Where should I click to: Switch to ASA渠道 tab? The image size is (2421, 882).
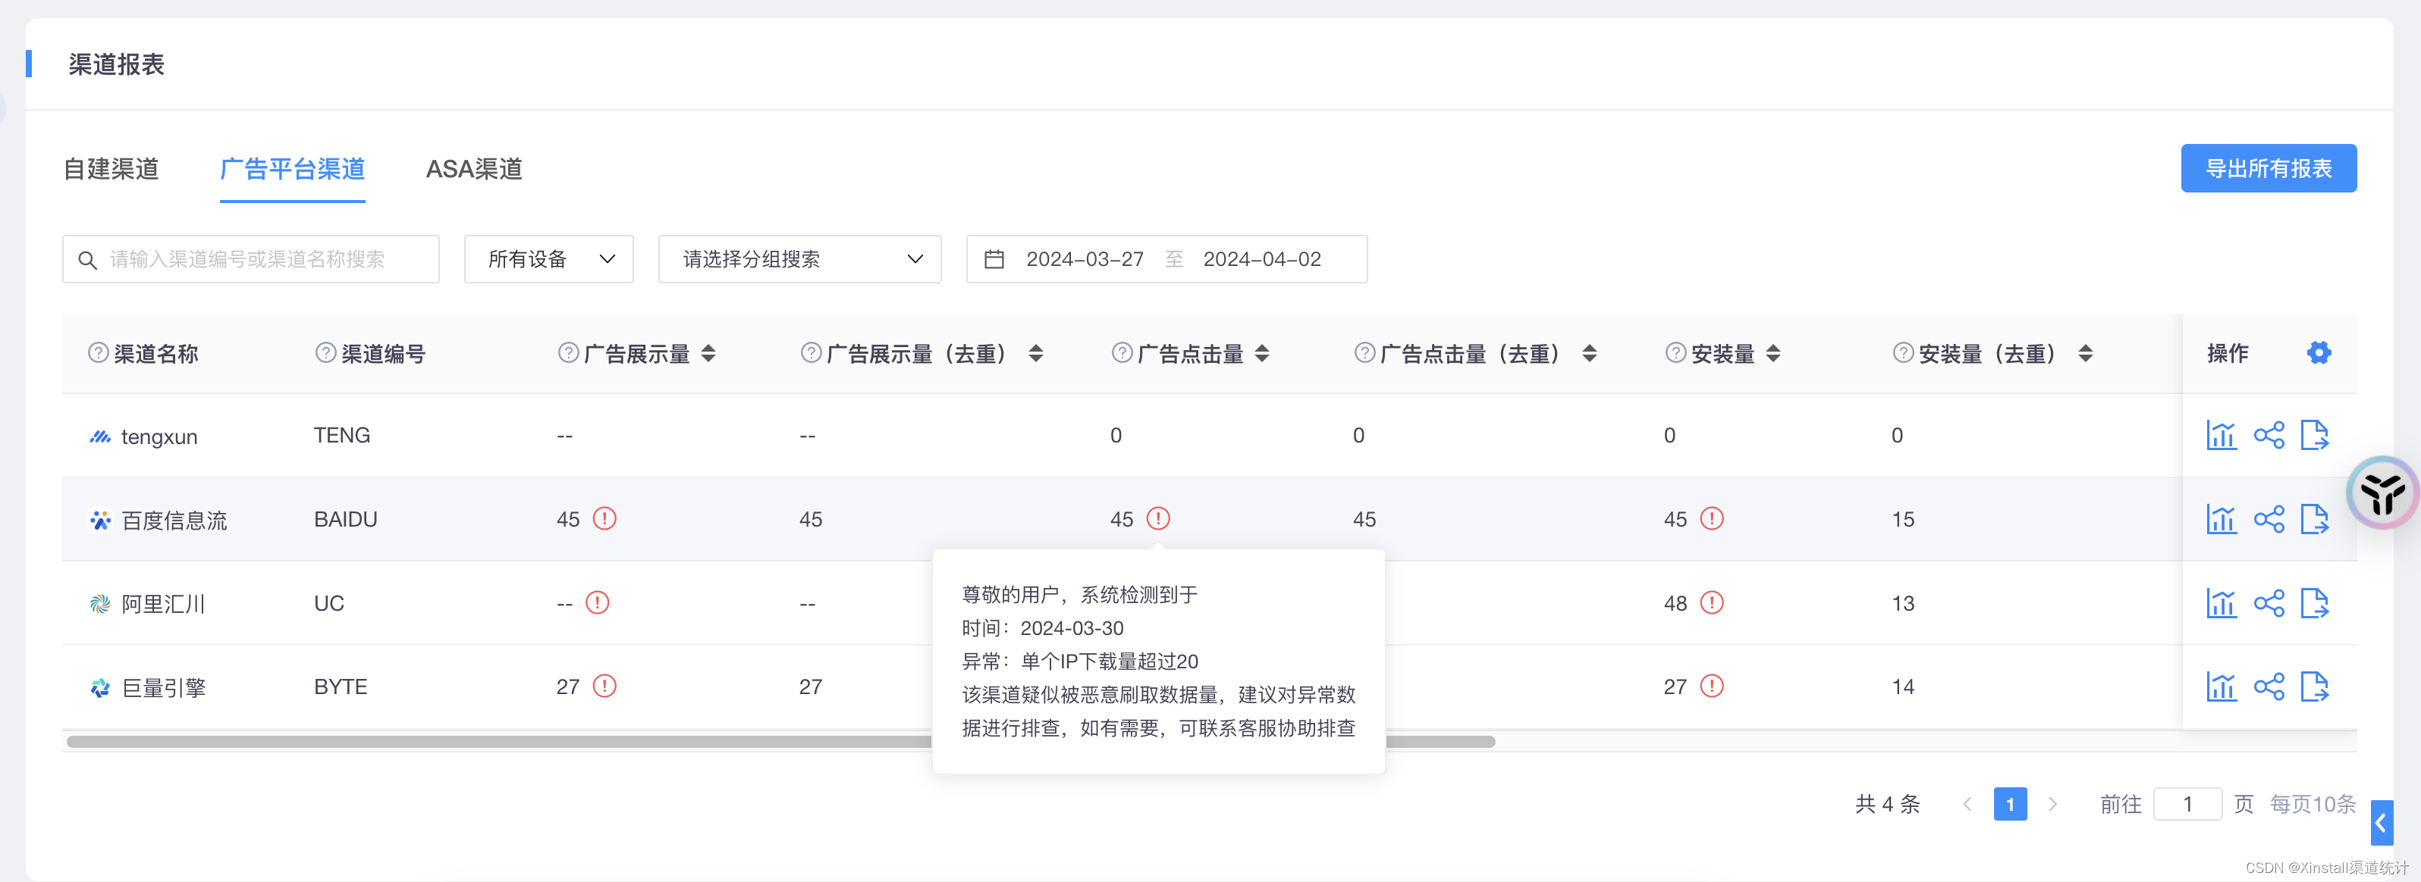pos(474,169)
